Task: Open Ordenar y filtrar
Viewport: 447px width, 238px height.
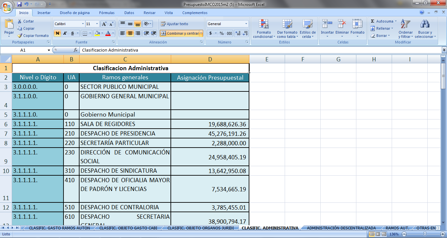Action: (405, 29)
